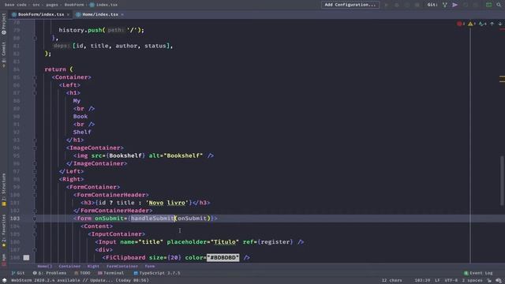This screenshot has width=505, height=284.
Task: Open the Event Log
Action: tap(478, 273)
